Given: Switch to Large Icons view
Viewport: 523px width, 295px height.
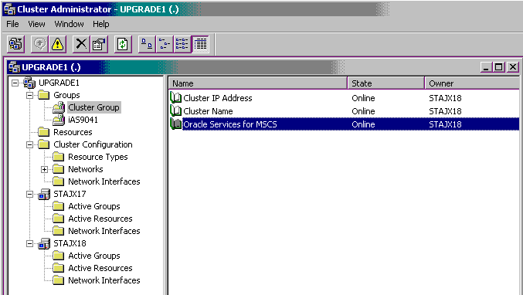Looking at the screenshot, I should point(147,44).
